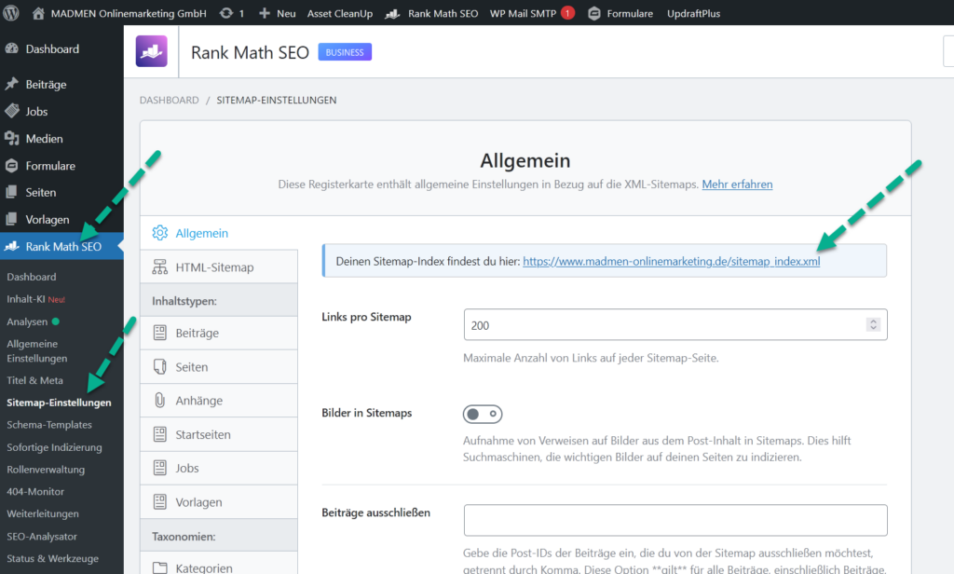Click the Links pro Sitemap number field
Image resolution: width=954 pixels, height=574 pixels.
(x=675, y=324)
